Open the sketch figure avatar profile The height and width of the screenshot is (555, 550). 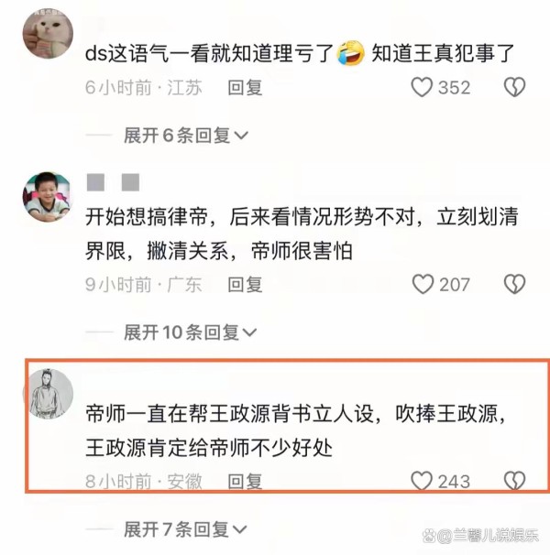pyautogui.click(x=49, y=393)
